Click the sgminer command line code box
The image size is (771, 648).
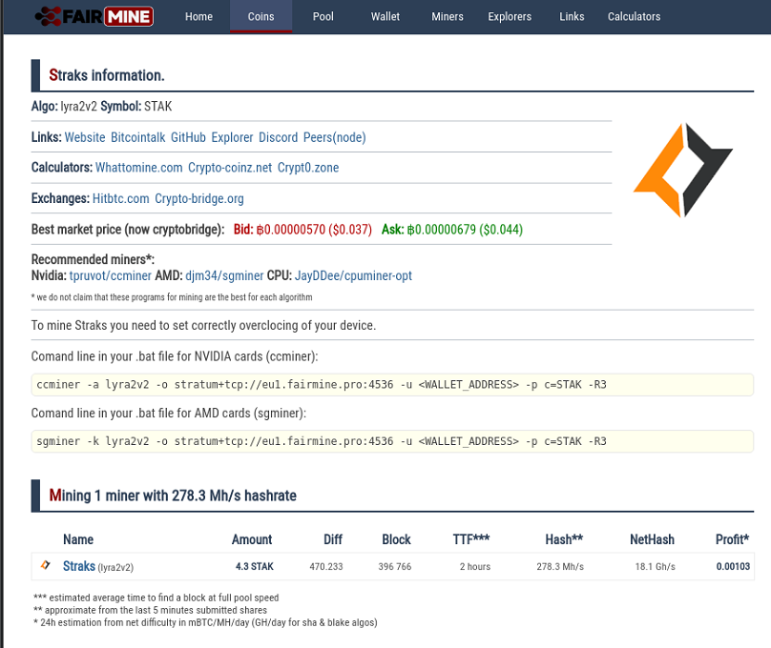point(392,441)
